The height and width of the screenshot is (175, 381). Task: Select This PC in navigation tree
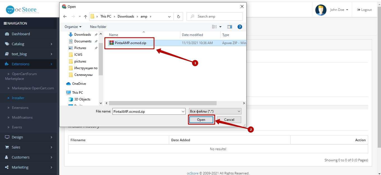(x=77, y=93)
